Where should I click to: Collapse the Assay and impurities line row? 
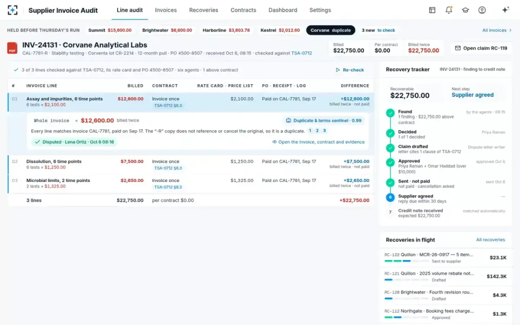(191, 102)
